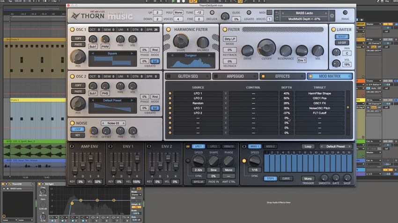Click the OSC 2 next waveform arrow

pos(132,100)
